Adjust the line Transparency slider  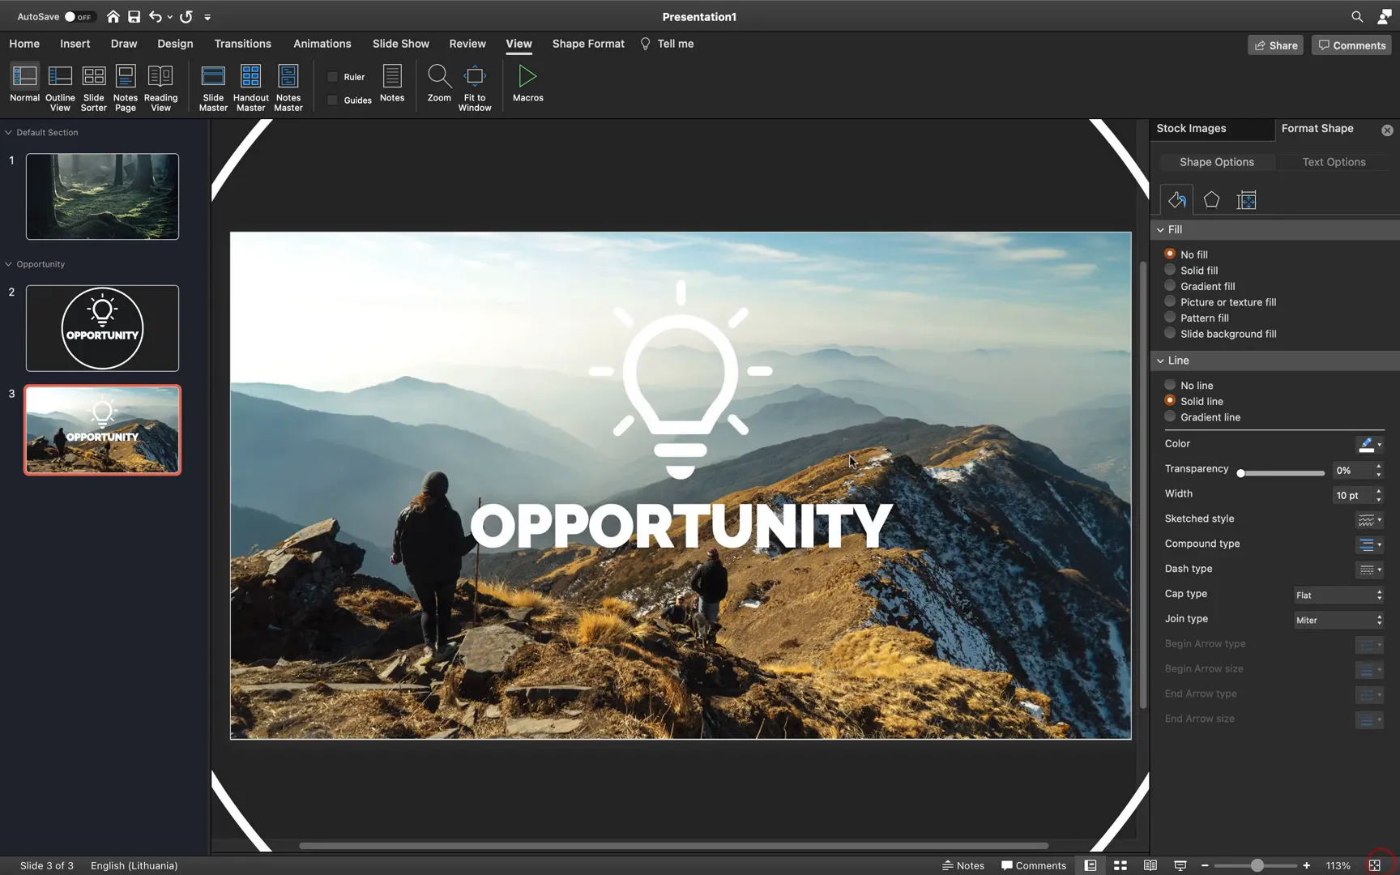pos(1282,472)
